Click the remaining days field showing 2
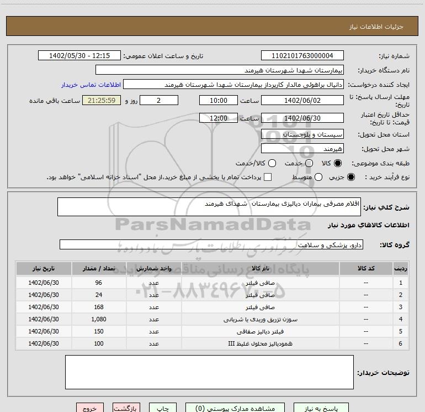Screen dimensions: 425x412 [159, 100]
